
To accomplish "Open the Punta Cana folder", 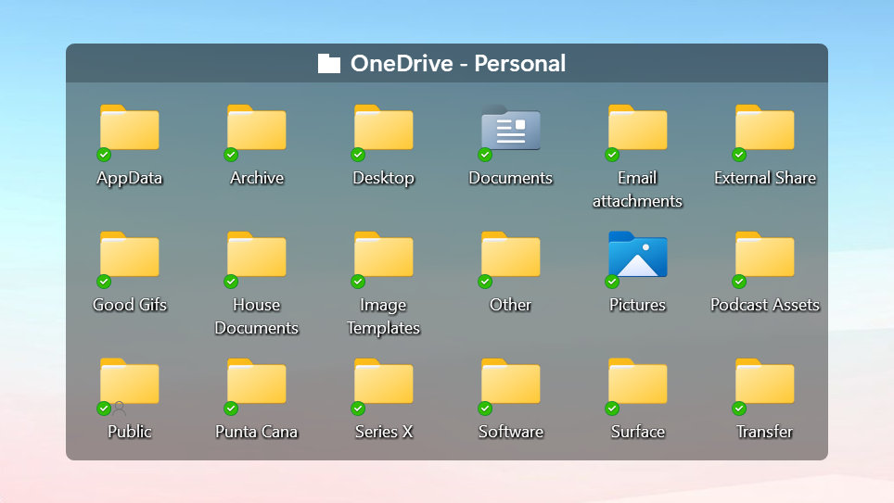I will coord(257,383).
